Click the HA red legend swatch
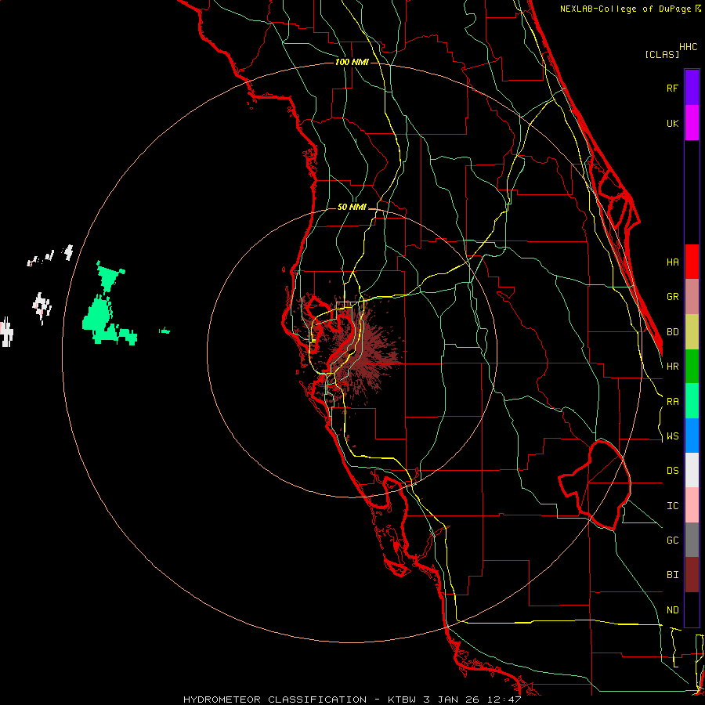Image resolution: width=705 pixels, height=705 pixels. point(692,262)
